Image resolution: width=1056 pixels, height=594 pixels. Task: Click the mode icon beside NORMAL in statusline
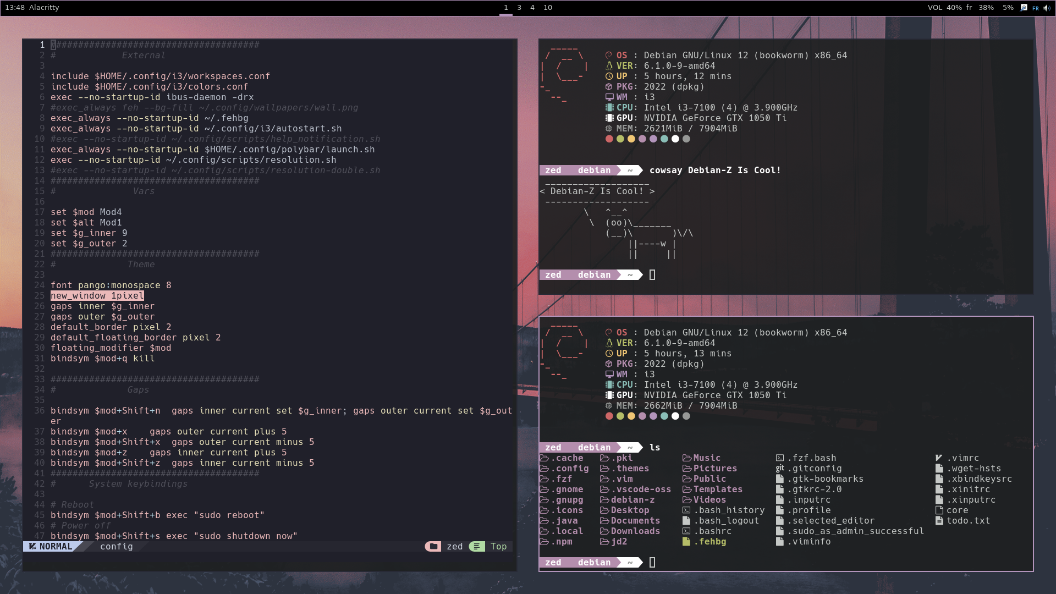[33, 546]
